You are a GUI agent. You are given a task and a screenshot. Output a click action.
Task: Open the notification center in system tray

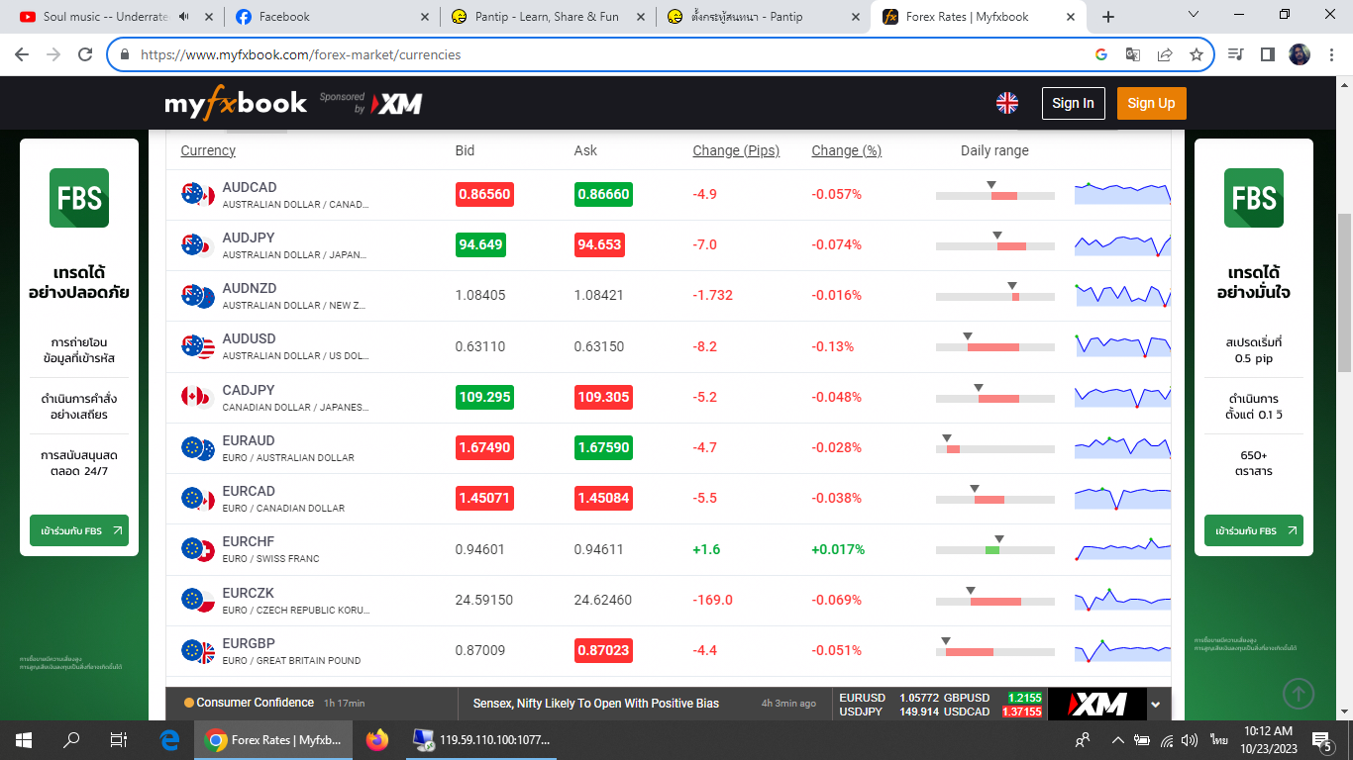(1321, 739)
